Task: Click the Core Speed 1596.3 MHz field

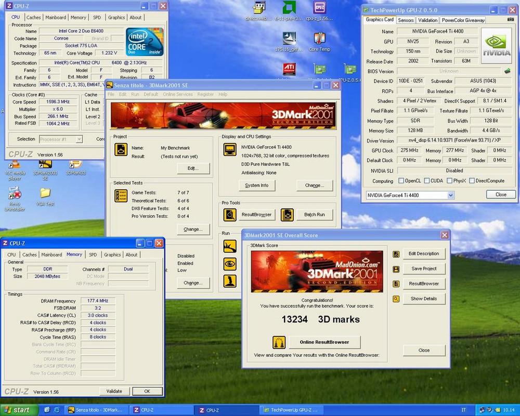Action: [58, 102]
